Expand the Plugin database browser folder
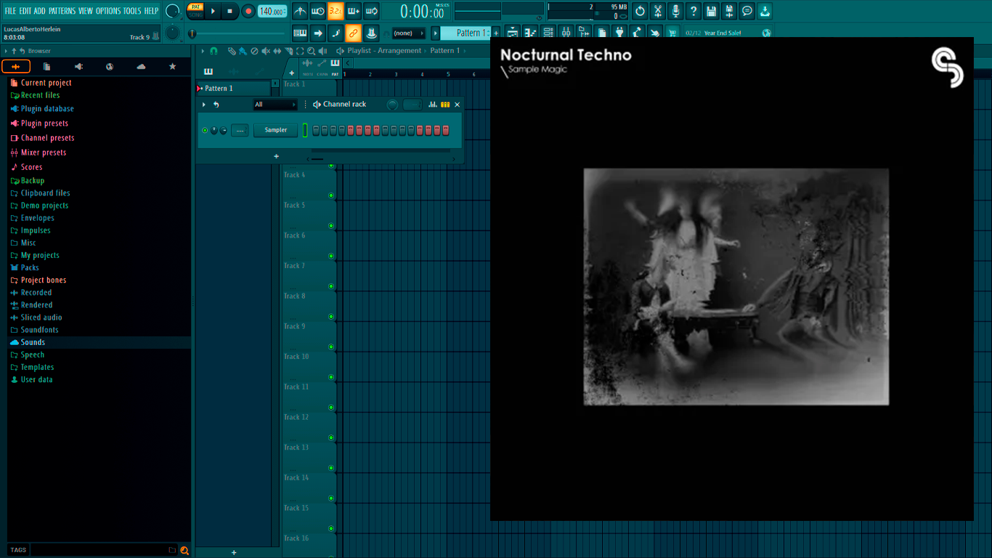 (47, 109)
